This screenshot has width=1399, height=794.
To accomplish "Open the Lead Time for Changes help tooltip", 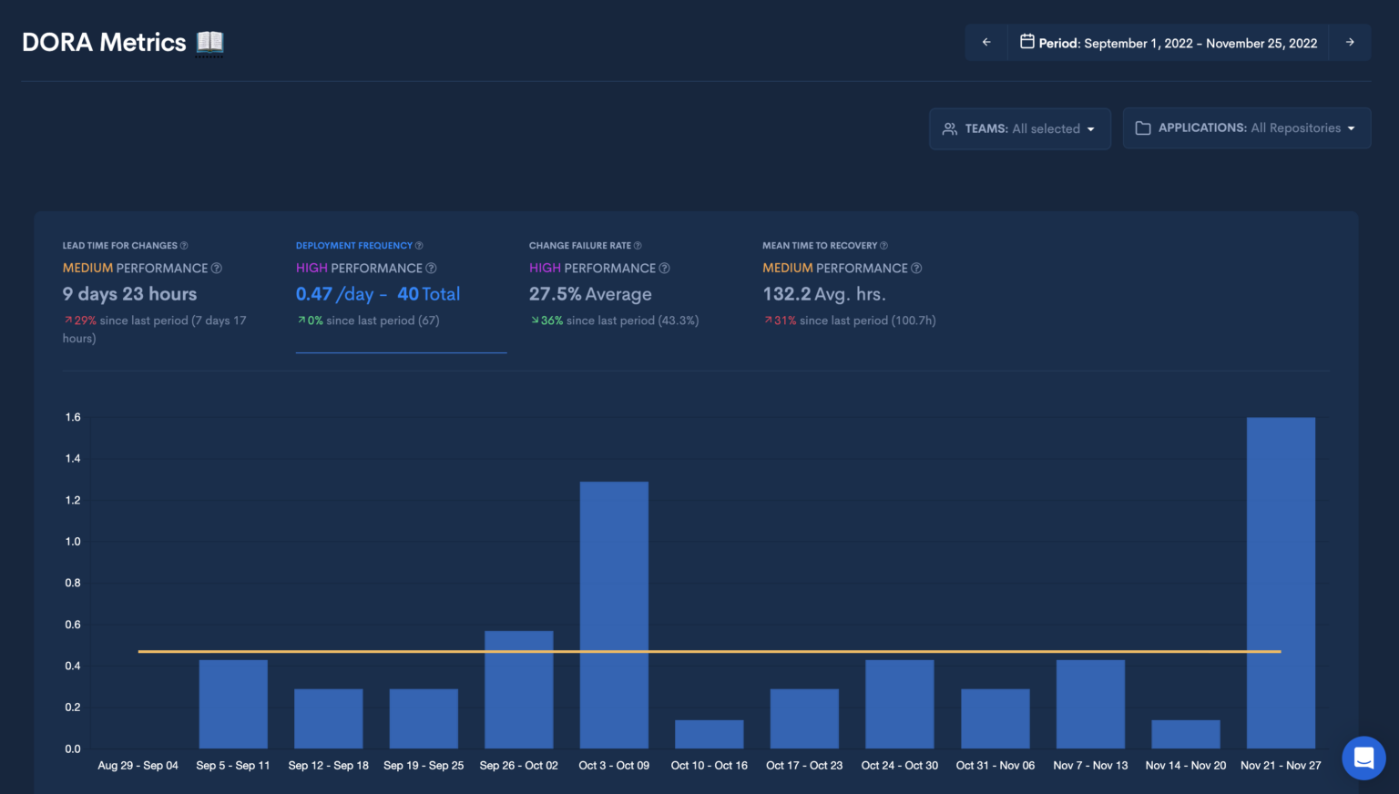I will click(185, 245).
